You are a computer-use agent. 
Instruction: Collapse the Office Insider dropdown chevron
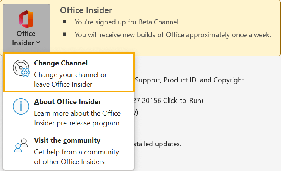pyautogui.click(x=38, y=43)
